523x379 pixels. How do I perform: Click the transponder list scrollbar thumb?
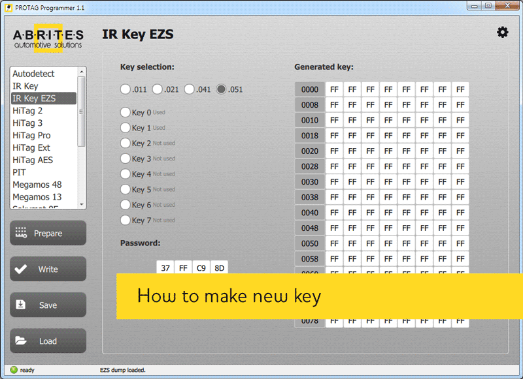point(81,111)
